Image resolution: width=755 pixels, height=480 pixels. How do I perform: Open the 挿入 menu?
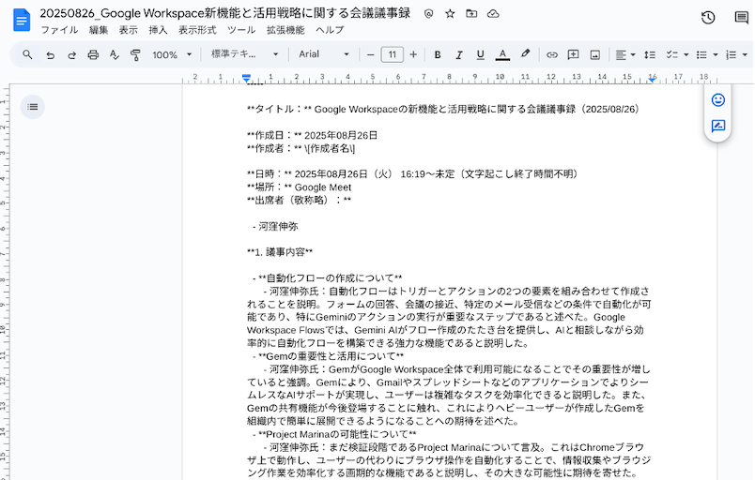point(158,30)
